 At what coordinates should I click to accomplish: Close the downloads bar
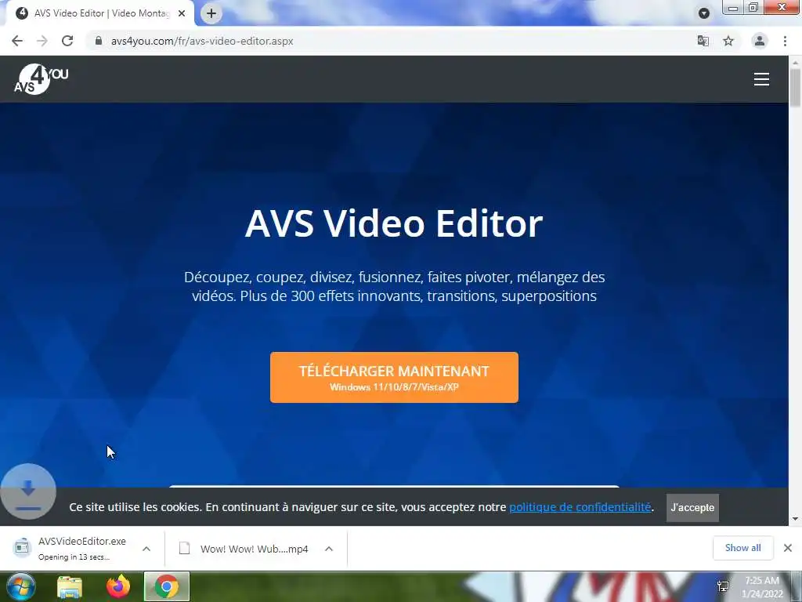[788, 548]
